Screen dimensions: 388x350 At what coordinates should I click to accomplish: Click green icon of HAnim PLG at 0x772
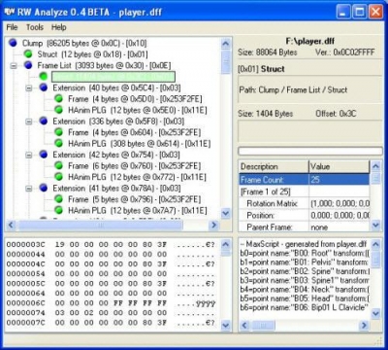coord(58,177)
